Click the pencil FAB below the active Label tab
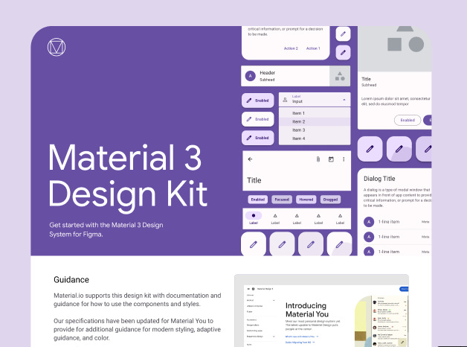The image size is (467, 347). click(254, 244)
